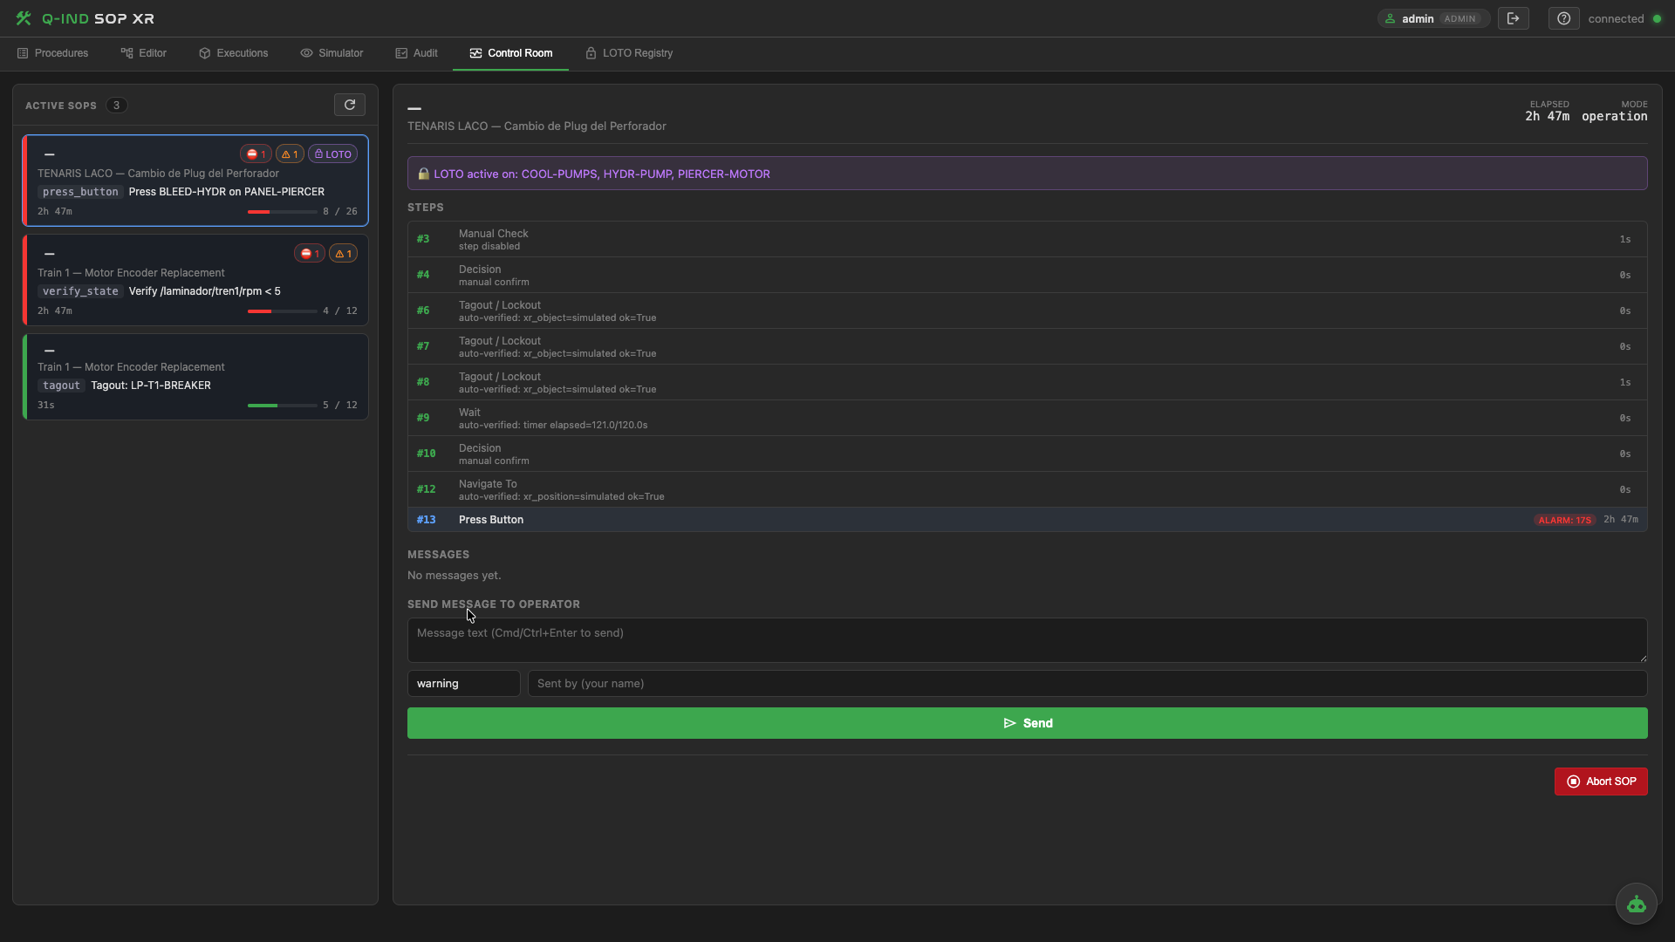Select Train 1 tagout LP-T1-BREAKER card
Viewport: 1675px width, 942px height.
tap(195, 377)
